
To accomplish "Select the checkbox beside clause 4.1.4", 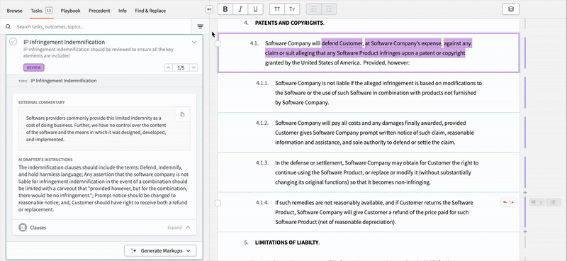I will (218, 203).
